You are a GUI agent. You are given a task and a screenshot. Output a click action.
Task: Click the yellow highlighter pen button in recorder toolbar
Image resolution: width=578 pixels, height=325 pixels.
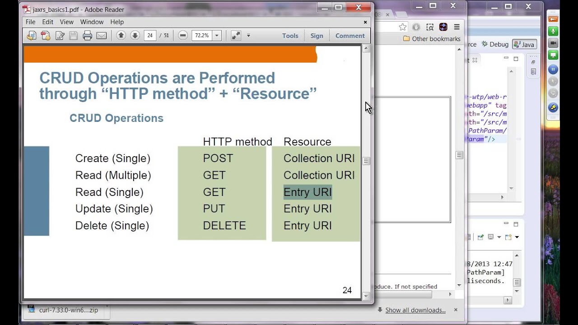pos(553,107)
